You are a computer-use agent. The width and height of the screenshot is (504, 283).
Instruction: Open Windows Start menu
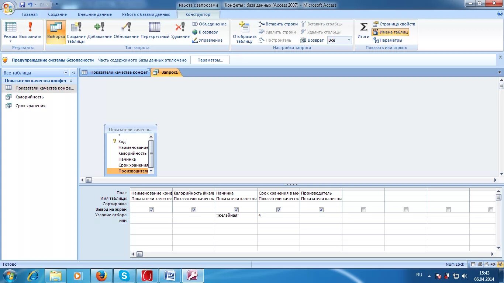click(10, 276)
